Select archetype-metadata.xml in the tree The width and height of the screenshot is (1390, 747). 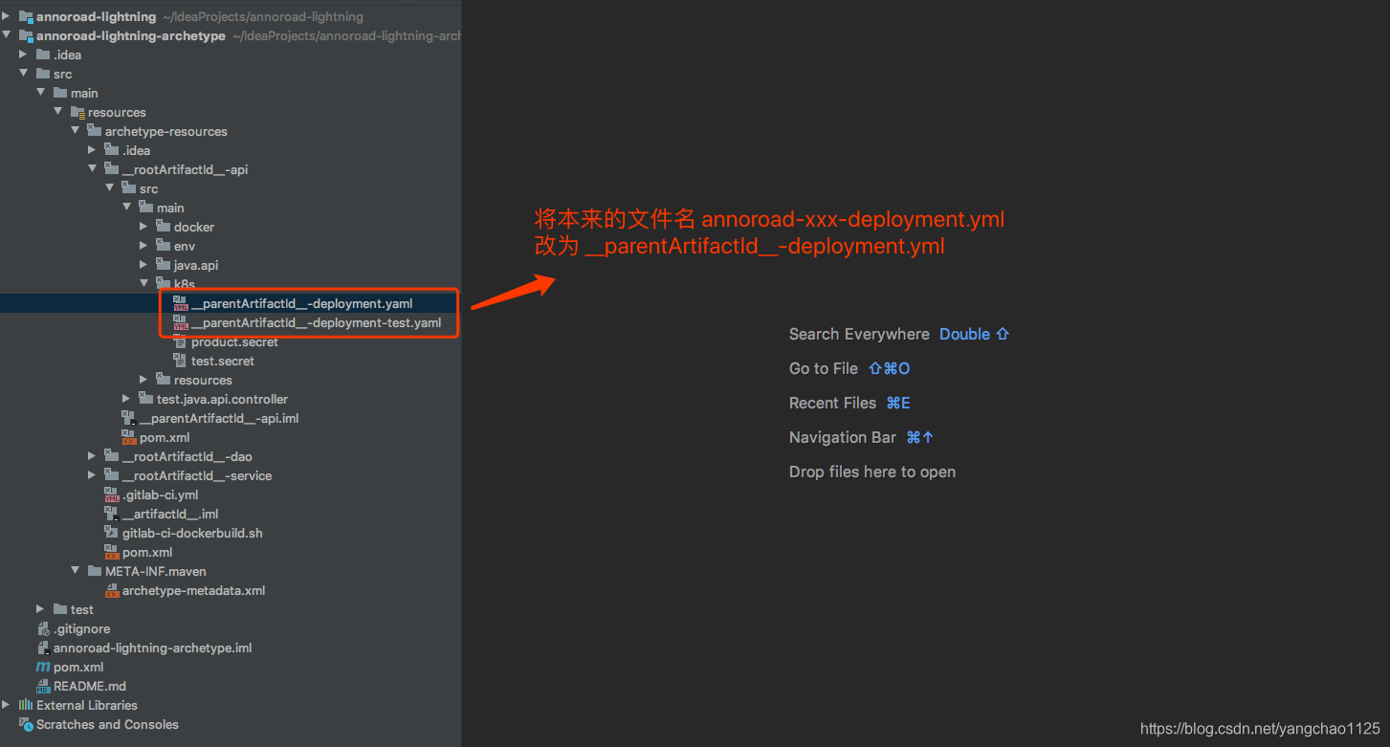(x=193, y=590)
